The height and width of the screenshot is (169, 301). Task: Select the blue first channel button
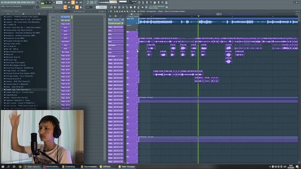[65, 17]
